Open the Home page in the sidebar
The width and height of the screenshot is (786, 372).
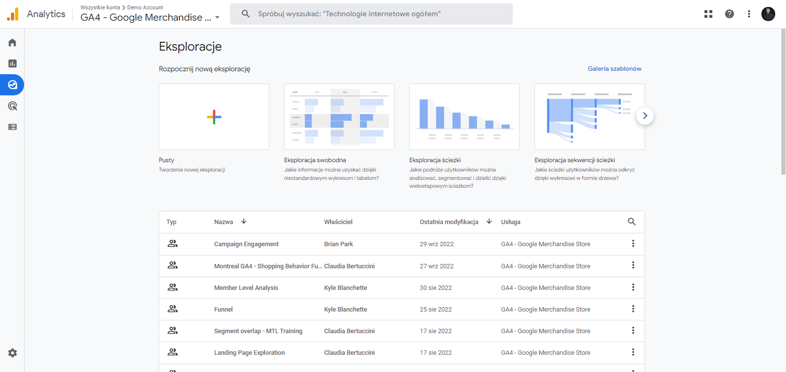pyautogui.click(x=12, y=43)
